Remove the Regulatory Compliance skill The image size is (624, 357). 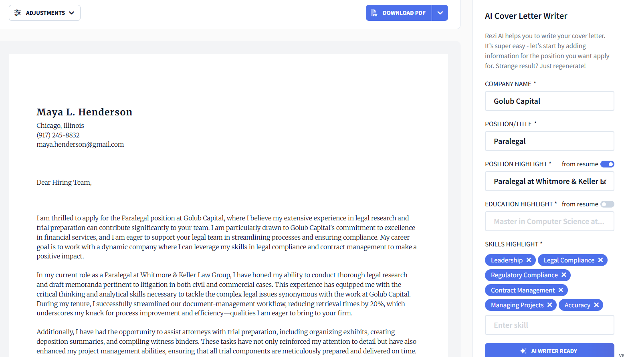pos(564,275)
